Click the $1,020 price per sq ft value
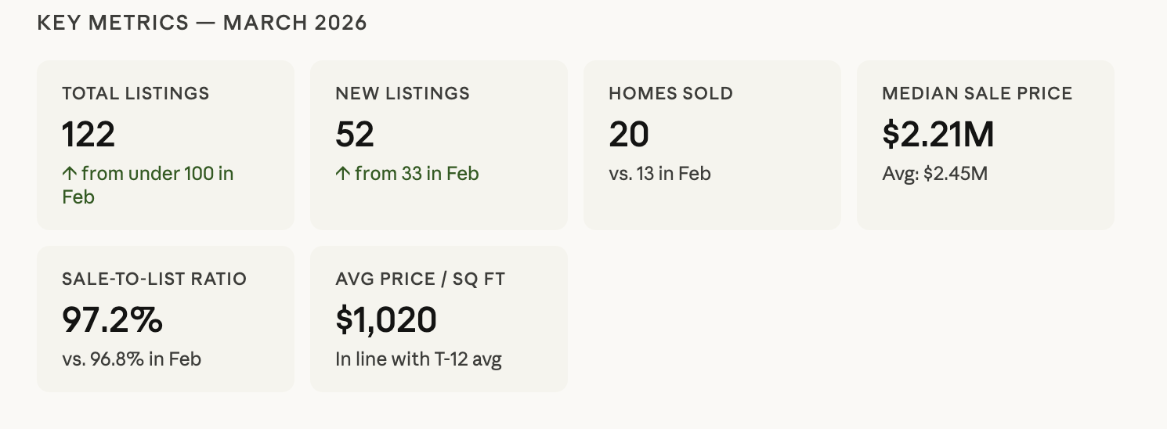Image resolution: width=1167 pixels, height=429 pixels. 386,320
